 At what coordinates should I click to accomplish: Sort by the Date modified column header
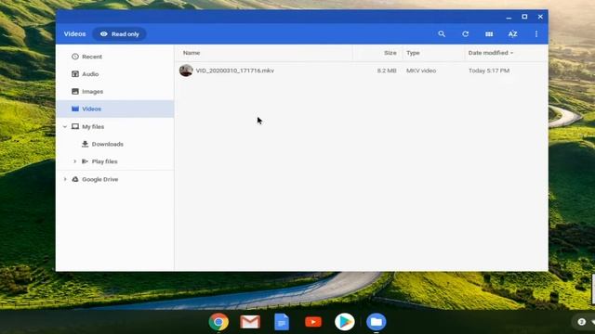click(x=490, y=53)
